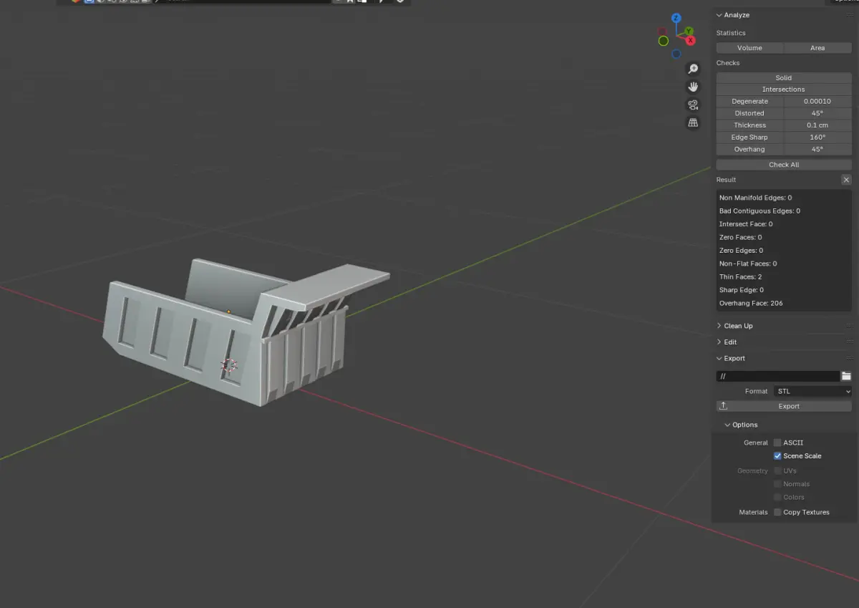
Task: Uncheck the Scene Scale checkbox
Action: click(x=777, y=456)
